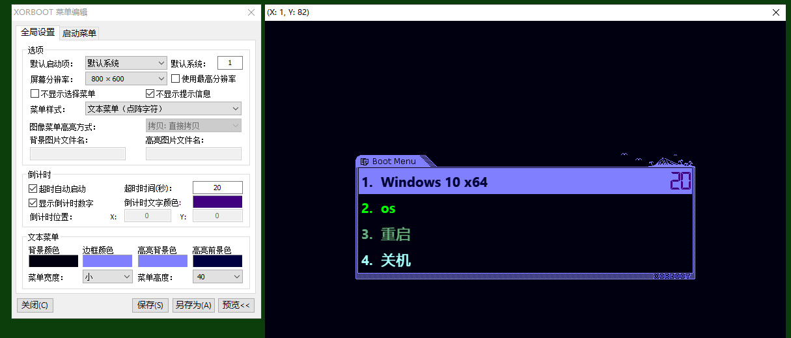791x338 pixels.
Task: Click the countdown number 20 in preview
Action: pyautogui.click(x=680, y=182)
